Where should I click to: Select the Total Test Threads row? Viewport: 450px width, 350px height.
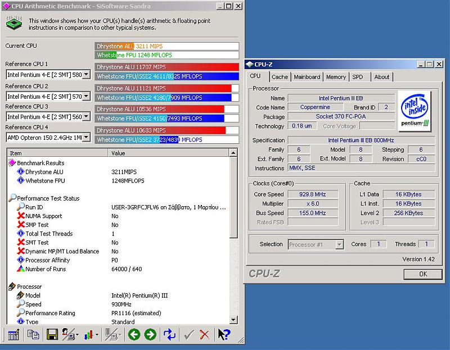coord(119,234)
